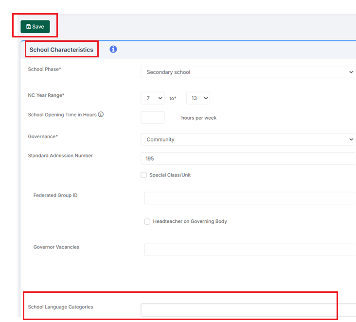This screenshot has height=322, width=356.
Task: Click the Save button
Action: pos(35,27)
